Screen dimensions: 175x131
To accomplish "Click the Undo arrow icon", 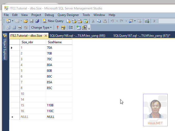I will pyautogui.click(x=112, y=21).
